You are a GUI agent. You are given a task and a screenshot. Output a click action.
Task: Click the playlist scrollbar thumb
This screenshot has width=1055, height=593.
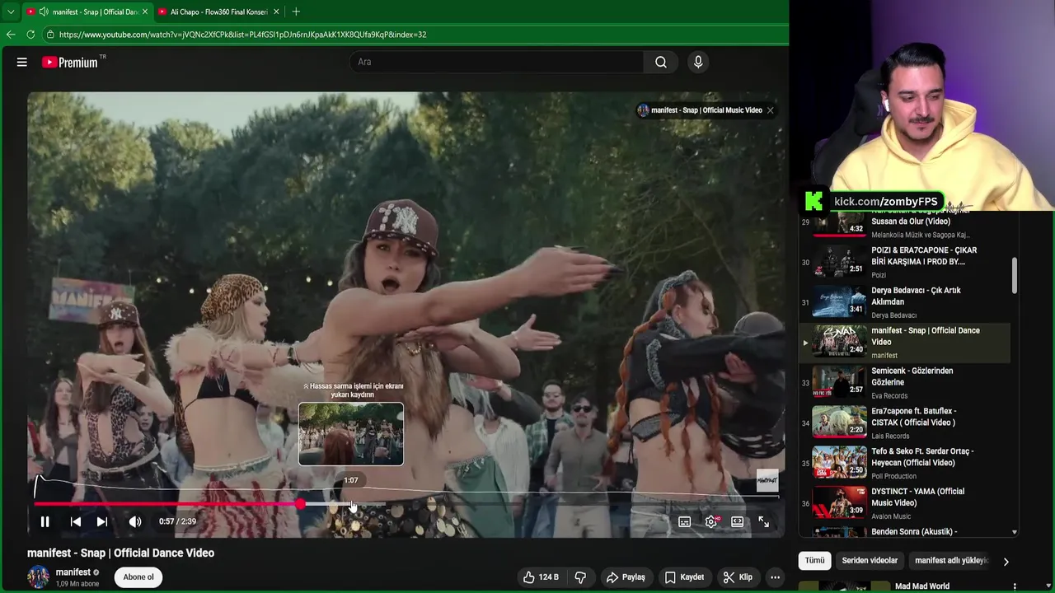pos(1015,275)
